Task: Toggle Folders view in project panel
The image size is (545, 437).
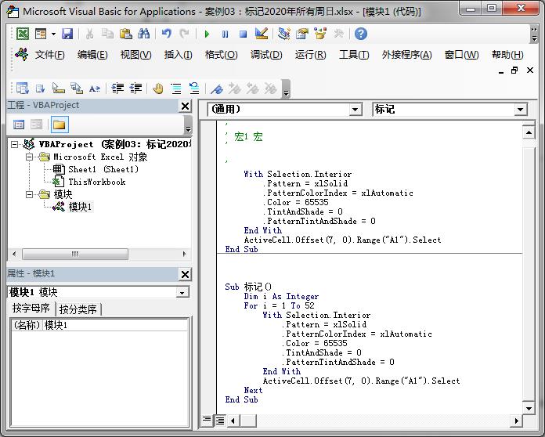Action: tap(60, 125)
